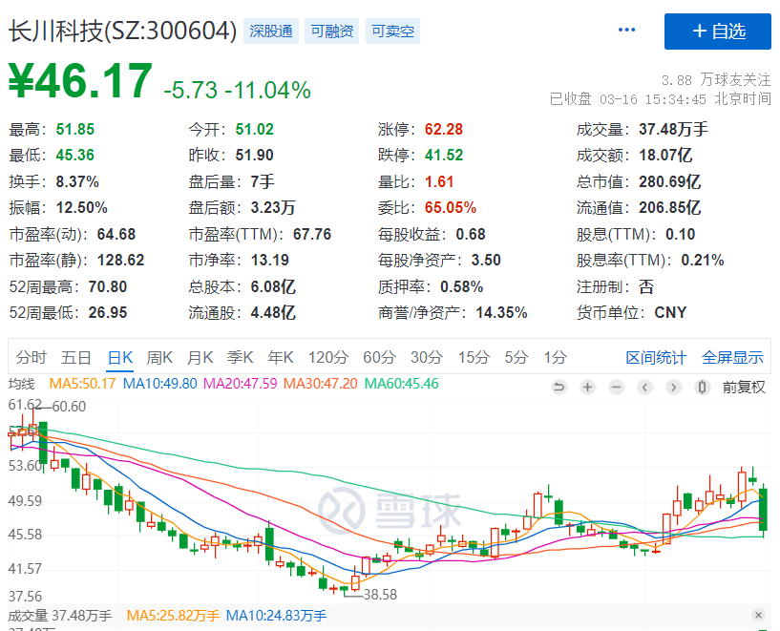
Task: Open 区间统计 range statistics
Action: tap(656, 357)
